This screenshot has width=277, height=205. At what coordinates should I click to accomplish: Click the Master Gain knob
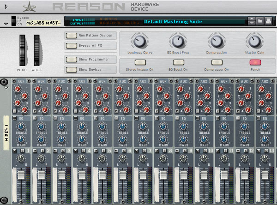point(254,41)
